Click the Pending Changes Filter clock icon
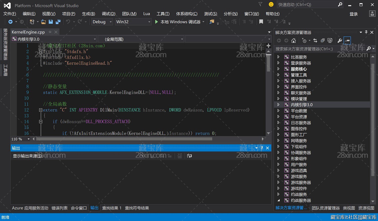This screenshot has height=221, width=378. pos(304,40)
